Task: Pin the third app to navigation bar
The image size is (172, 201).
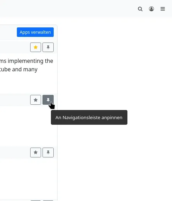Action: click(x=48, y=153)
